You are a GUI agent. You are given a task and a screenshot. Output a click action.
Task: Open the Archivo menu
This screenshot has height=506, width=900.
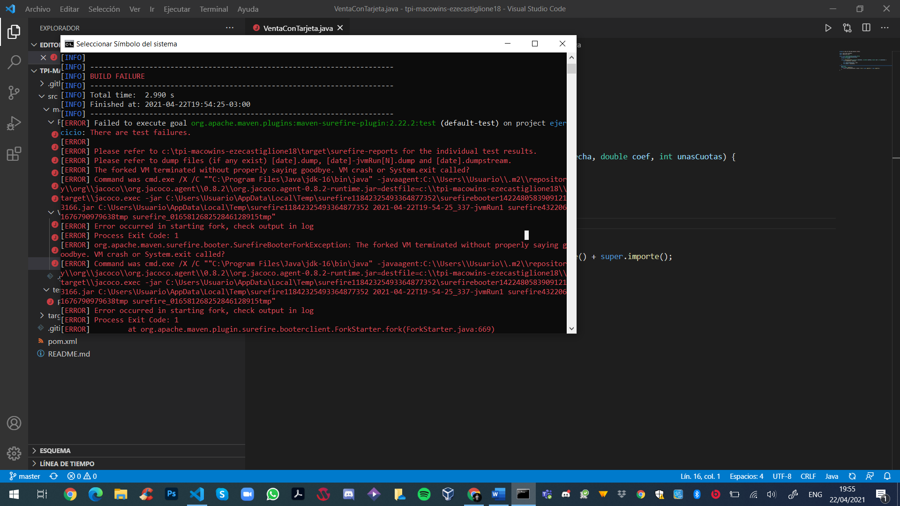37,9
